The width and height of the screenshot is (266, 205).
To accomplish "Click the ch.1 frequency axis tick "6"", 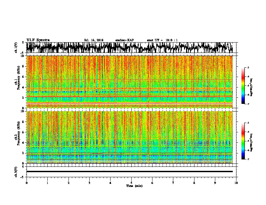I will click(23, 77).
